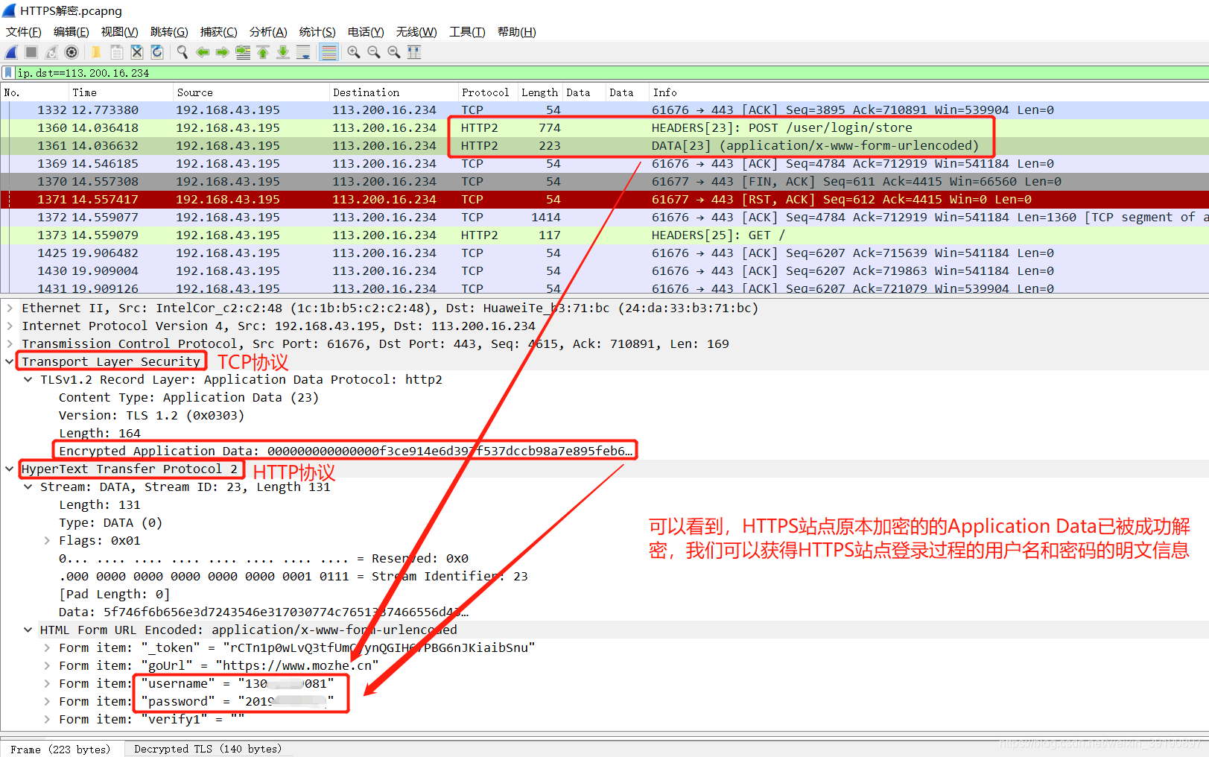Expand the Flags: 0x01 node
This screenshot has width=1209, height=757.
[47, 540]
